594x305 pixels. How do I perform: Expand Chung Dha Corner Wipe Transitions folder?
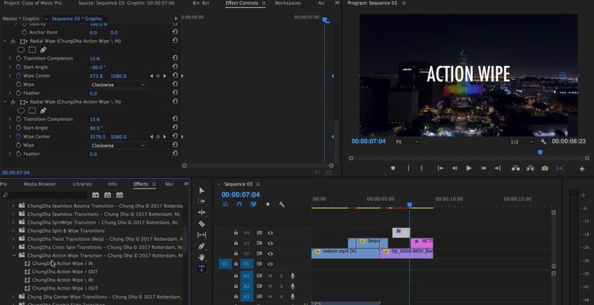(13, 297)
